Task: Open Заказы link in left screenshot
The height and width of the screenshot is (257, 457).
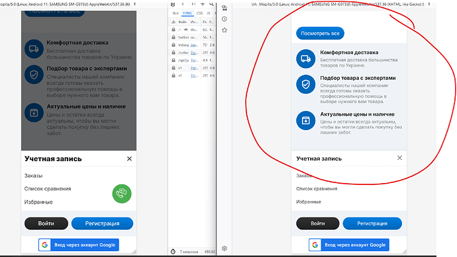Action: point(34,176)
